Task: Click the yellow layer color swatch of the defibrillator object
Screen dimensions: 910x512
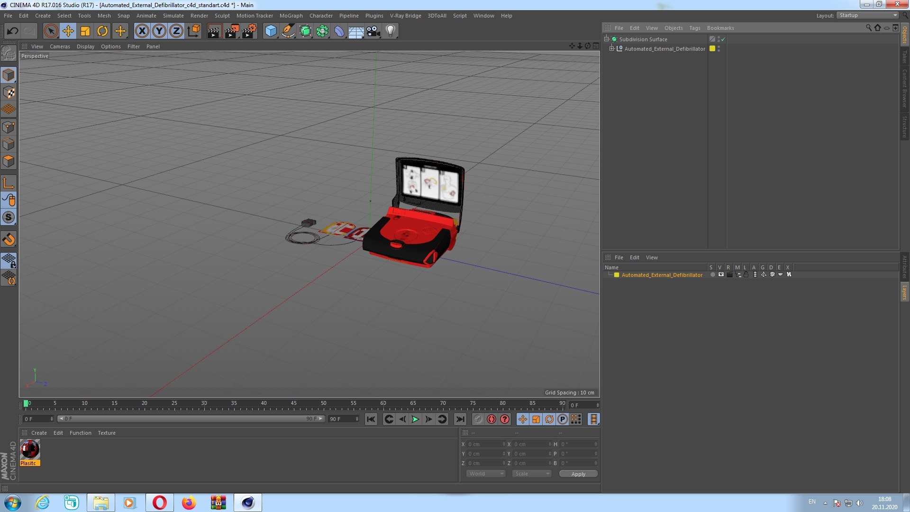Action: pyautogui.click(x=712, y=48)
